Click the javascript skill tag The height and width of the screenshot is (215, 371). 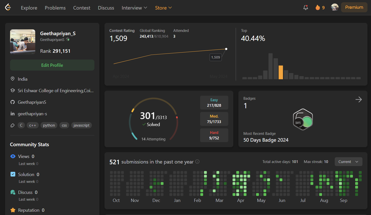pos(81,125)
